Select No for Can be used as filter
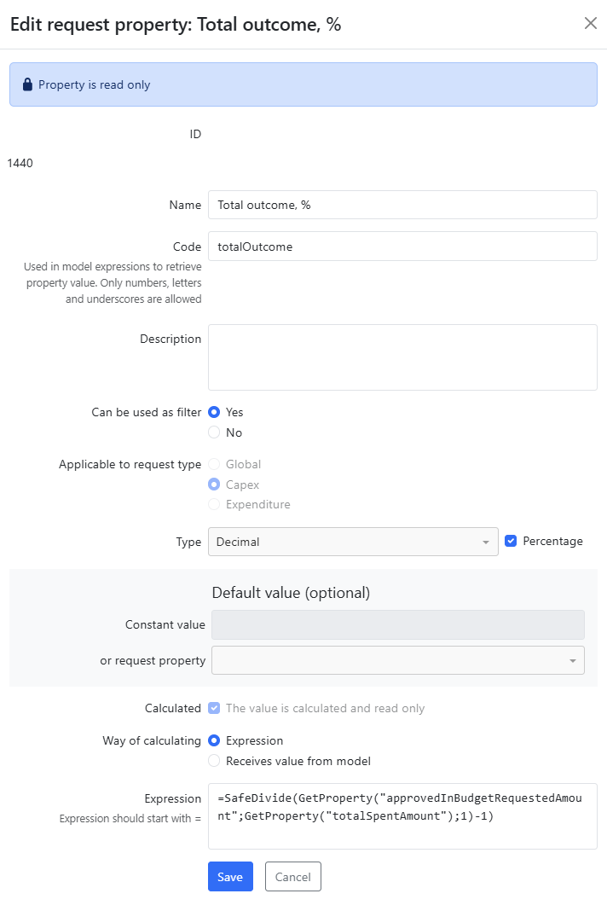This screenshot has height=911, width=607. click(214, 432)
